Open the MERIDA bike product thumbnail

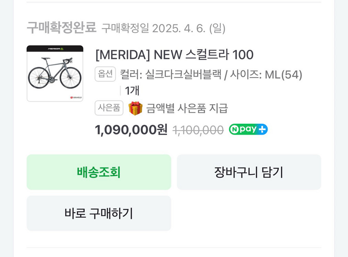[55, 73]
